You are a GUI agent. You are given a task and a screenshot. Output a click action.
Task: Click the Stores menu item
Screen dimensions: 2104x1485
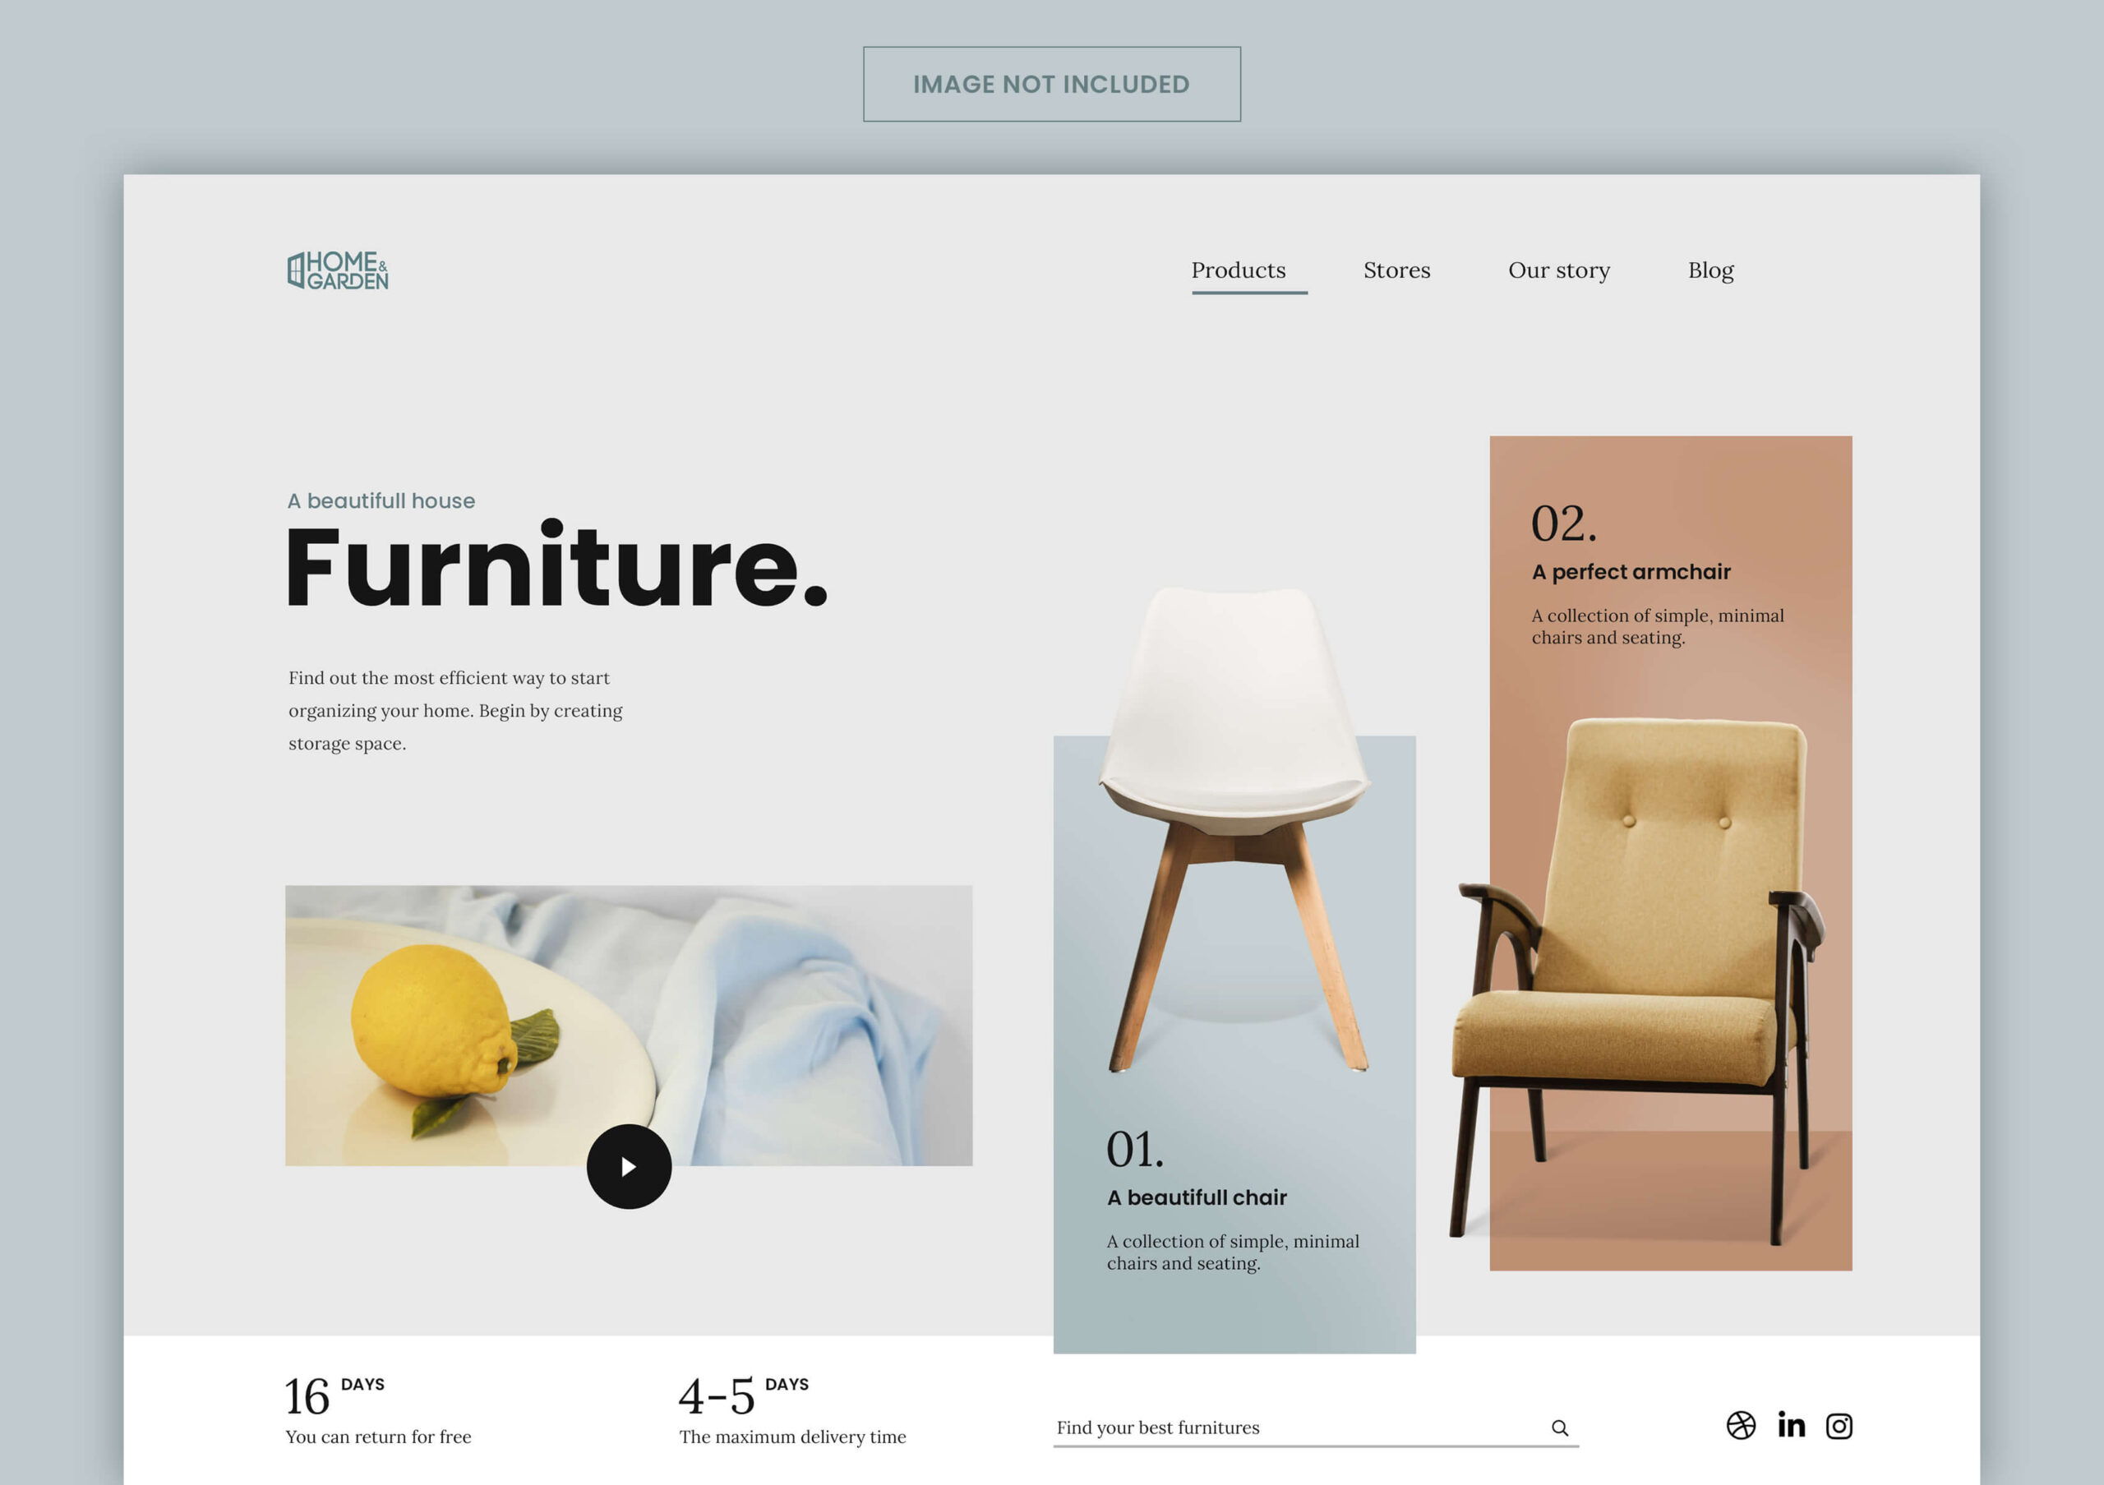click(1396, 269)
